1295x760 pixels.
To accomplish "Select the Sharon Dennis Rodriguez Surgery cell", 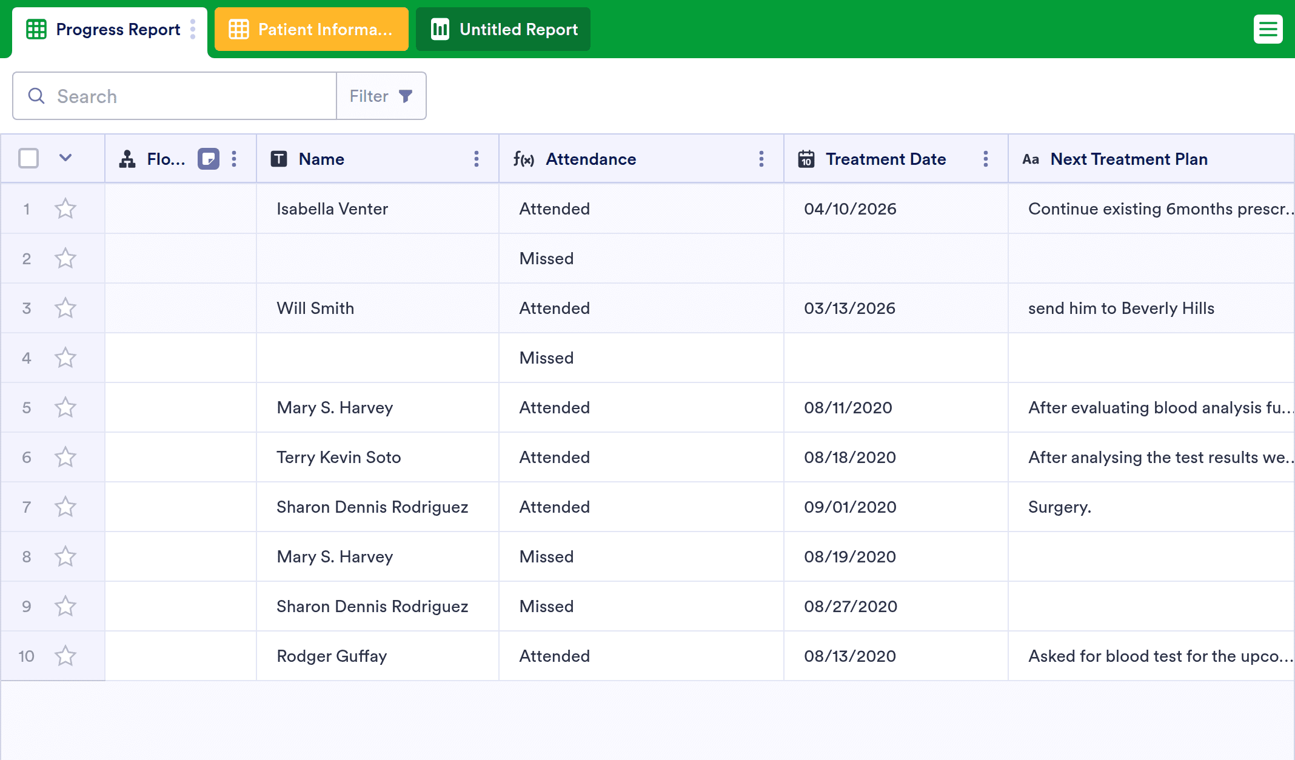I will 1151,507.
